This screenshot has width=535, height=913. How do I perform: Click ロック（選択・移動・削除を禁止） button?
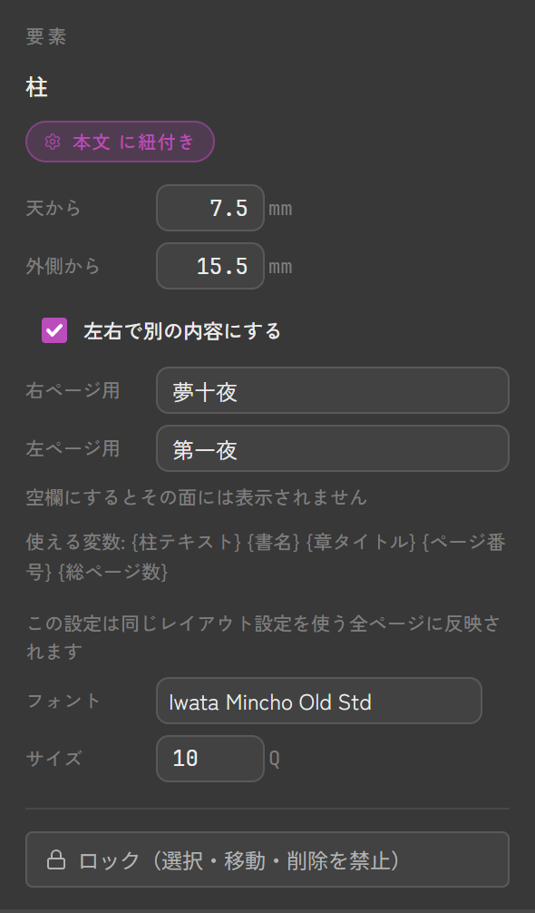click(x=267, y=859)
